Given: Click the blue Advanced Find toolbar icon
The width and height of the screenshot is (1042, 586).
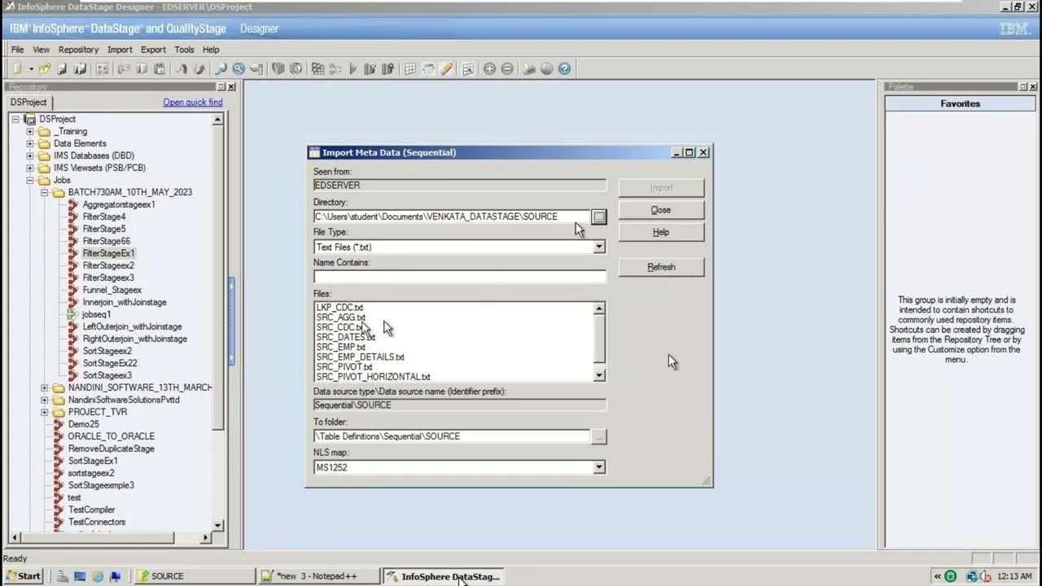Looking at the screenshot, I should (x=239, y=69).
